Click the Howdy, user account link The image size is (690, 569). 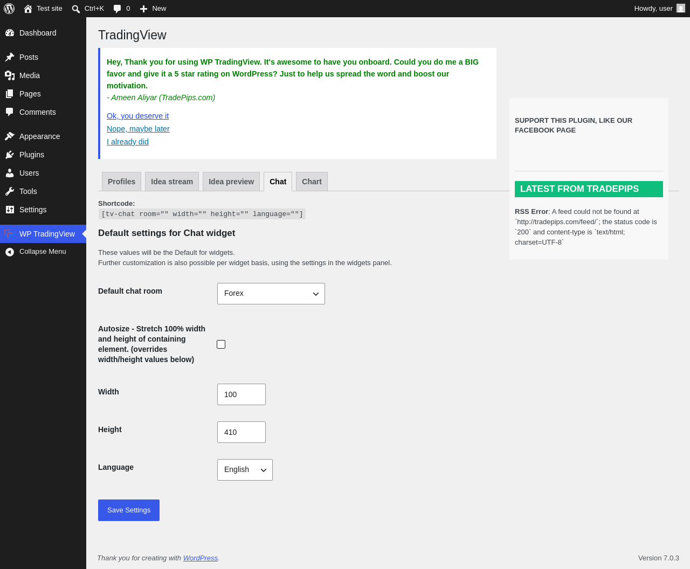[659, 9]
